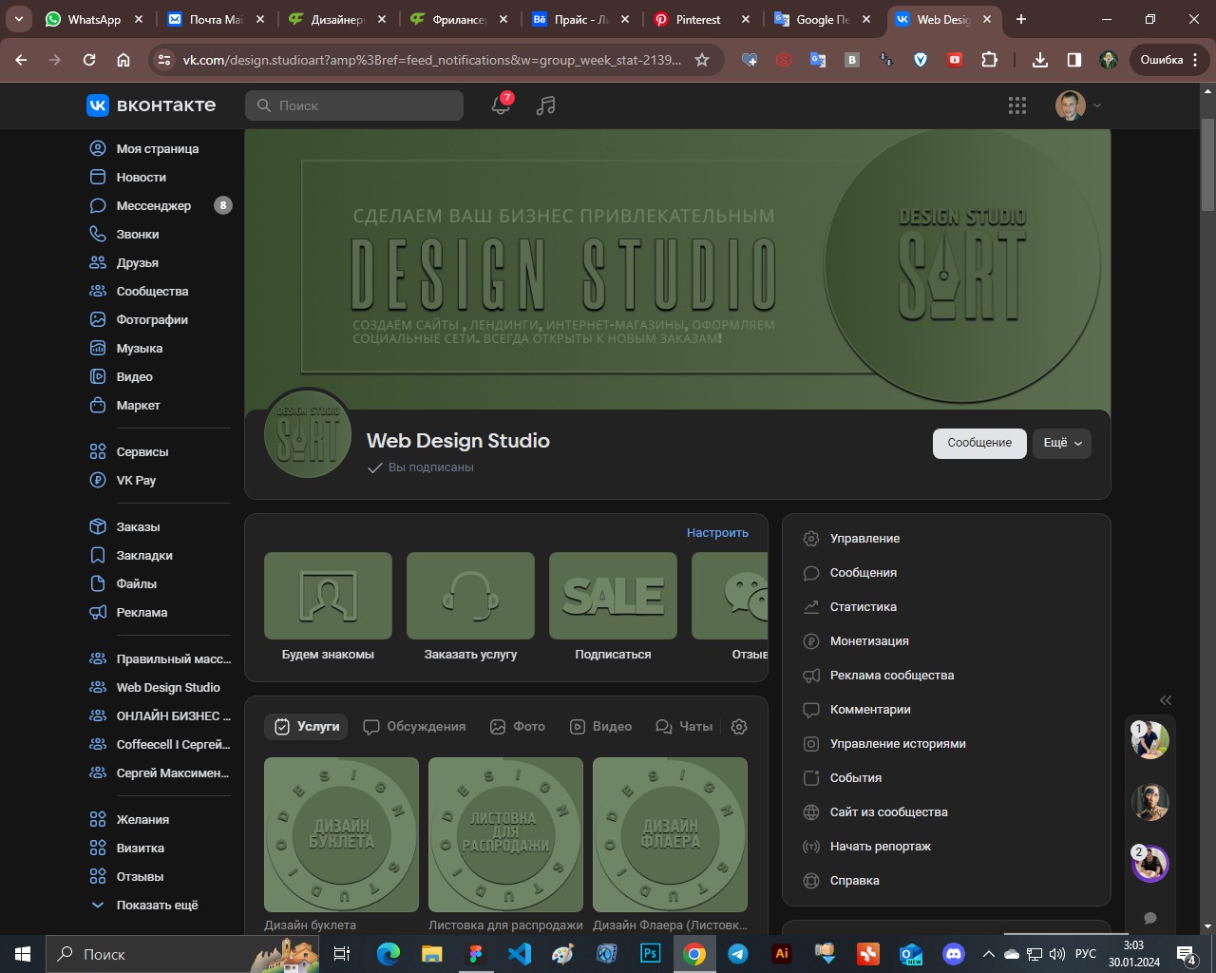Click the Настроить link
1216x973 pixels.
click(717, 533)
